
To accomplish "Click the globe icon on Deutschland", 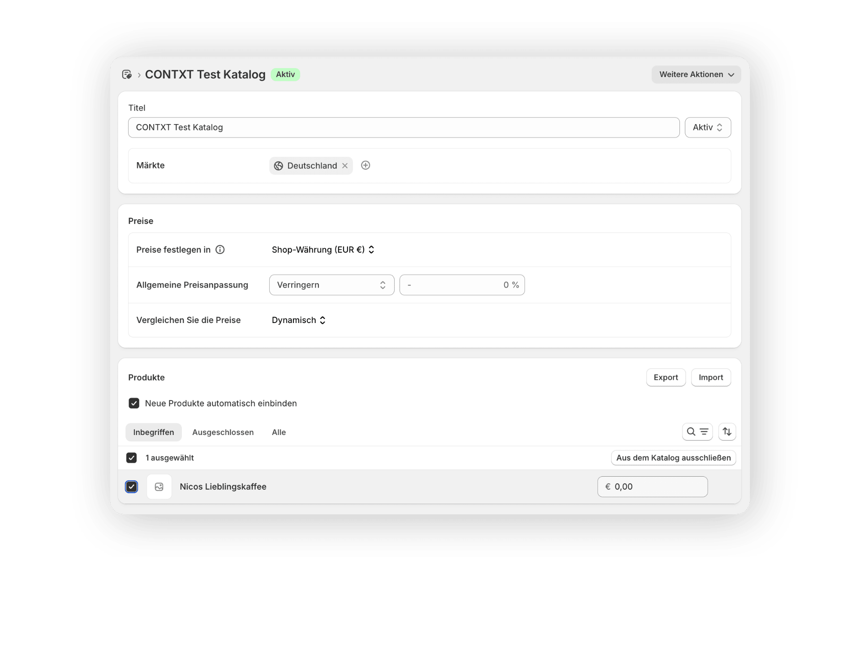I will point(279,166).
